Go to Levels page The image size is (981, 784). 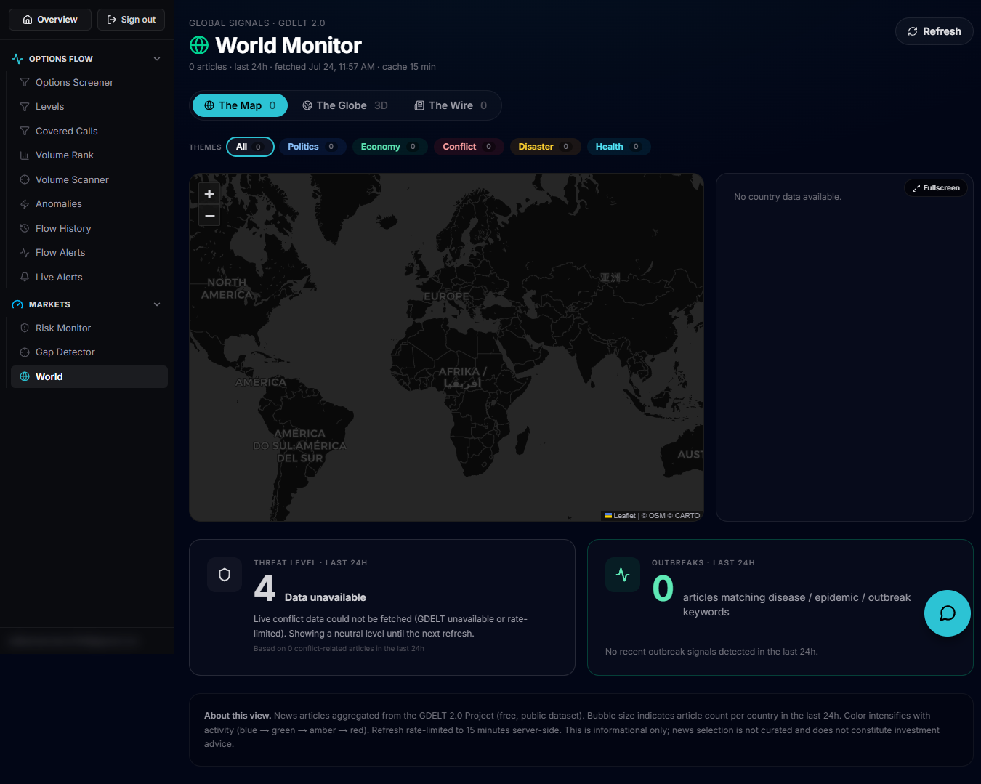(x=89, y=107)
